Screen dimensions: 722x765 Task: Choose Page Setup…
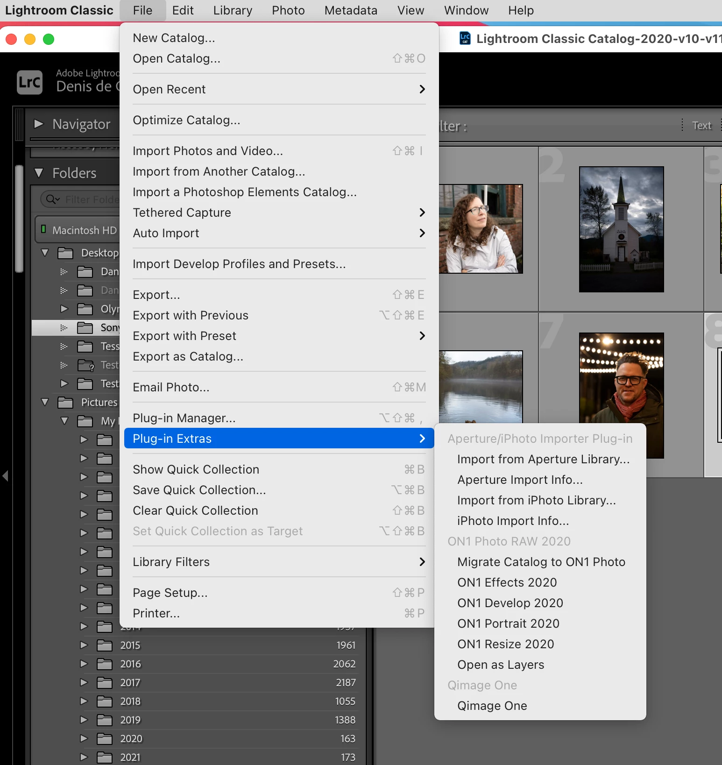pos(279,593)
